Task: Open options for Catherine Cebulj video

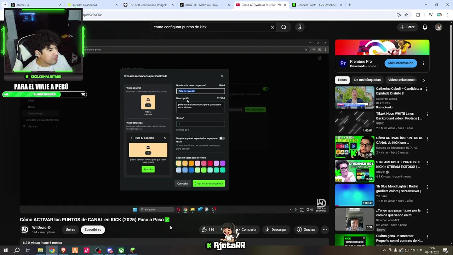Action: (x=426, y=89)
